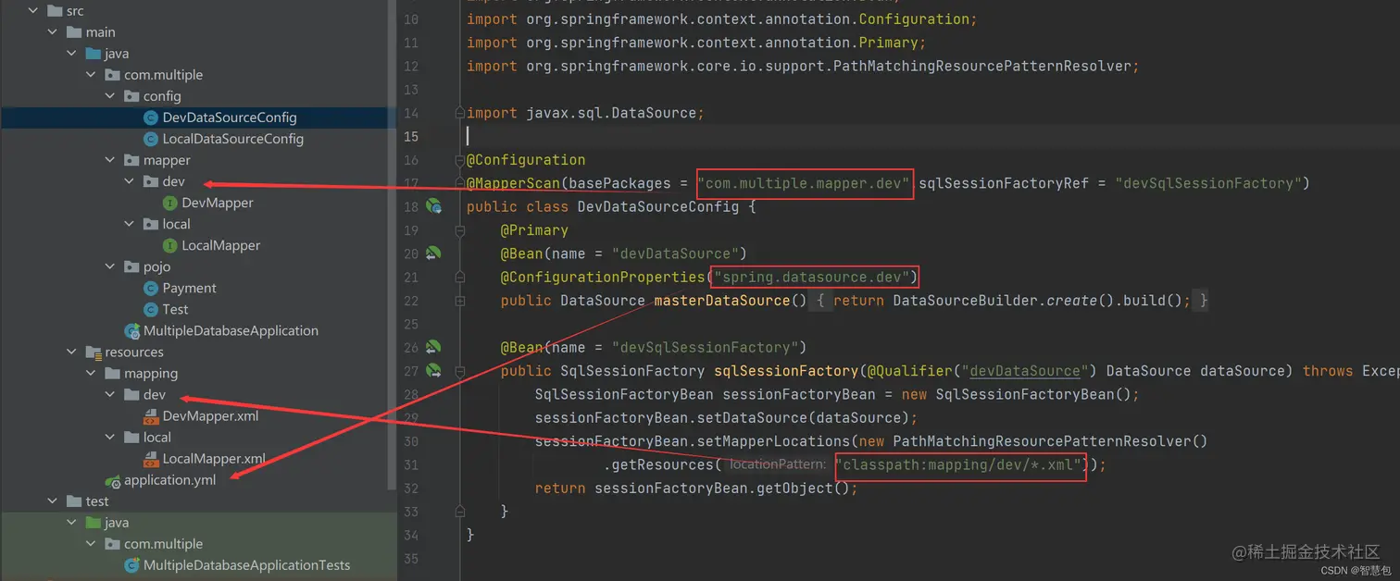The height and width of the screenshot is (581, 1400).
Task: Select DevDataSourceConfig in the project tree
Action: (230, 117)
